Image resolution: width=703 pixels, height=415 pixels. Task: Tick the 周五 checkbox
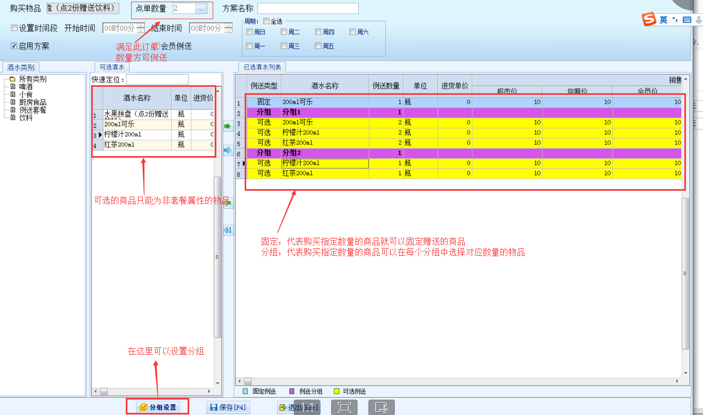click(x=318, y=46)
